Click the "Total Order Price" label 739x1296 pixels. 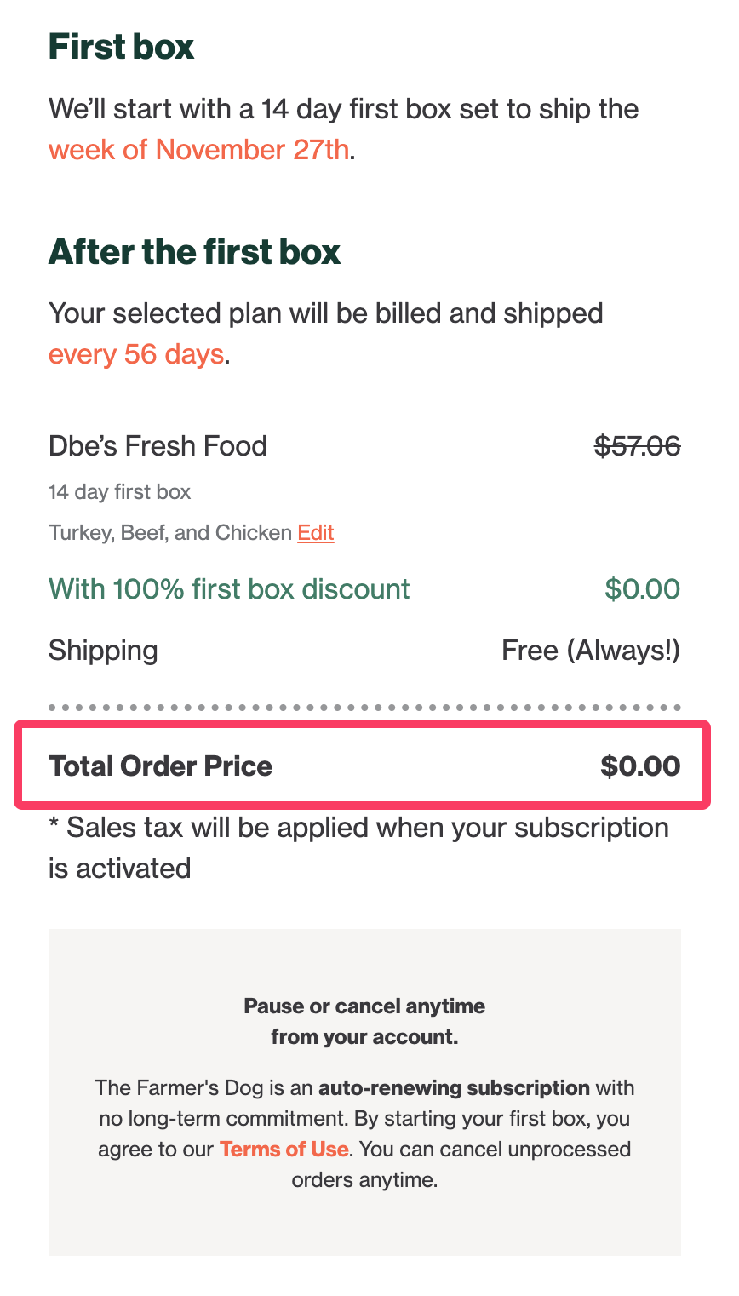(161, 766)
